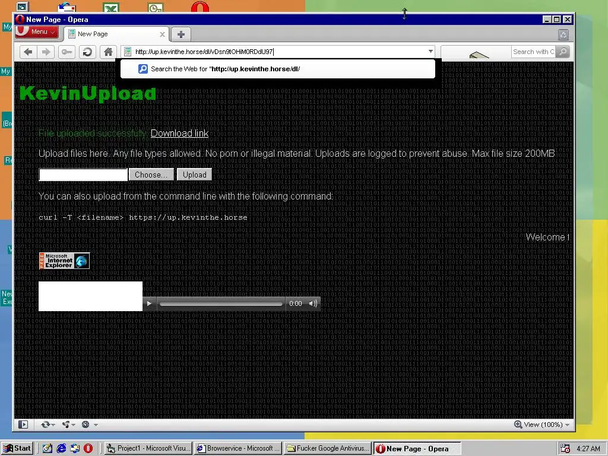Open the password wand key button
The width and height of the screenshot is (608, 456).
[66, 52]
